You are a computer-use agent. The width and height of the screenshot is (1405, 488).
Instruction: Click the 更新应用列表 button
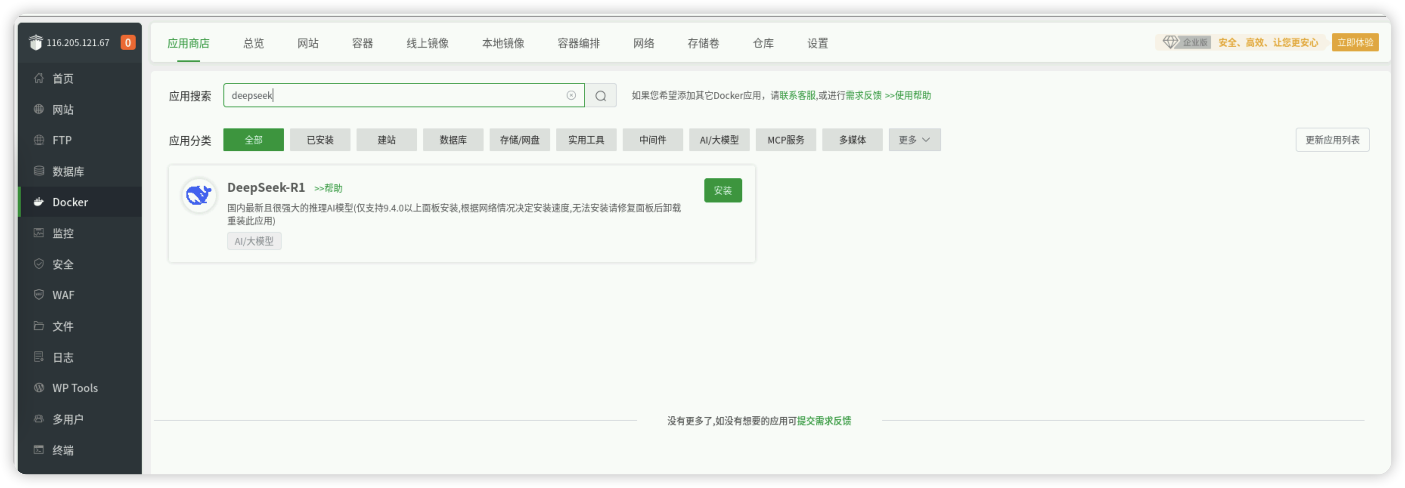[x=1332, y=140]
